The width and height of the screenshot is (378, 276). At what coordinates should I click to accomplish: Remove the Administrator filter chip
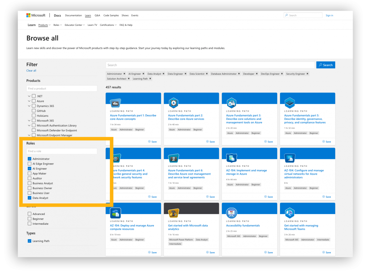[x=124, y=74]
